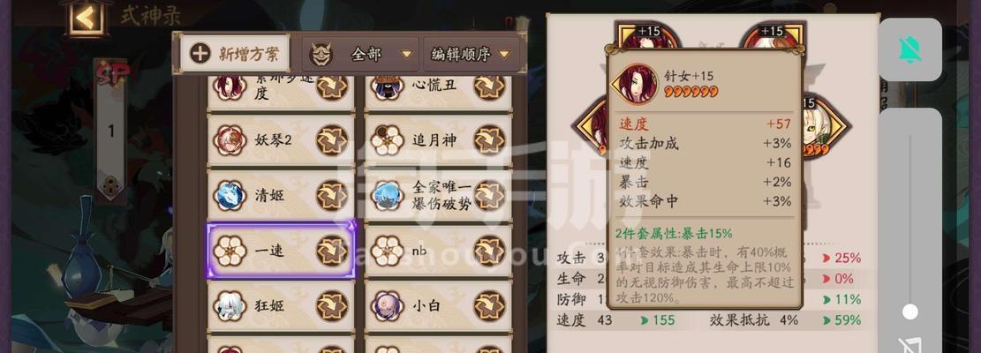Click the vertical volume slider handle
This screenshot has height=353, width=981.
[910, 312]
